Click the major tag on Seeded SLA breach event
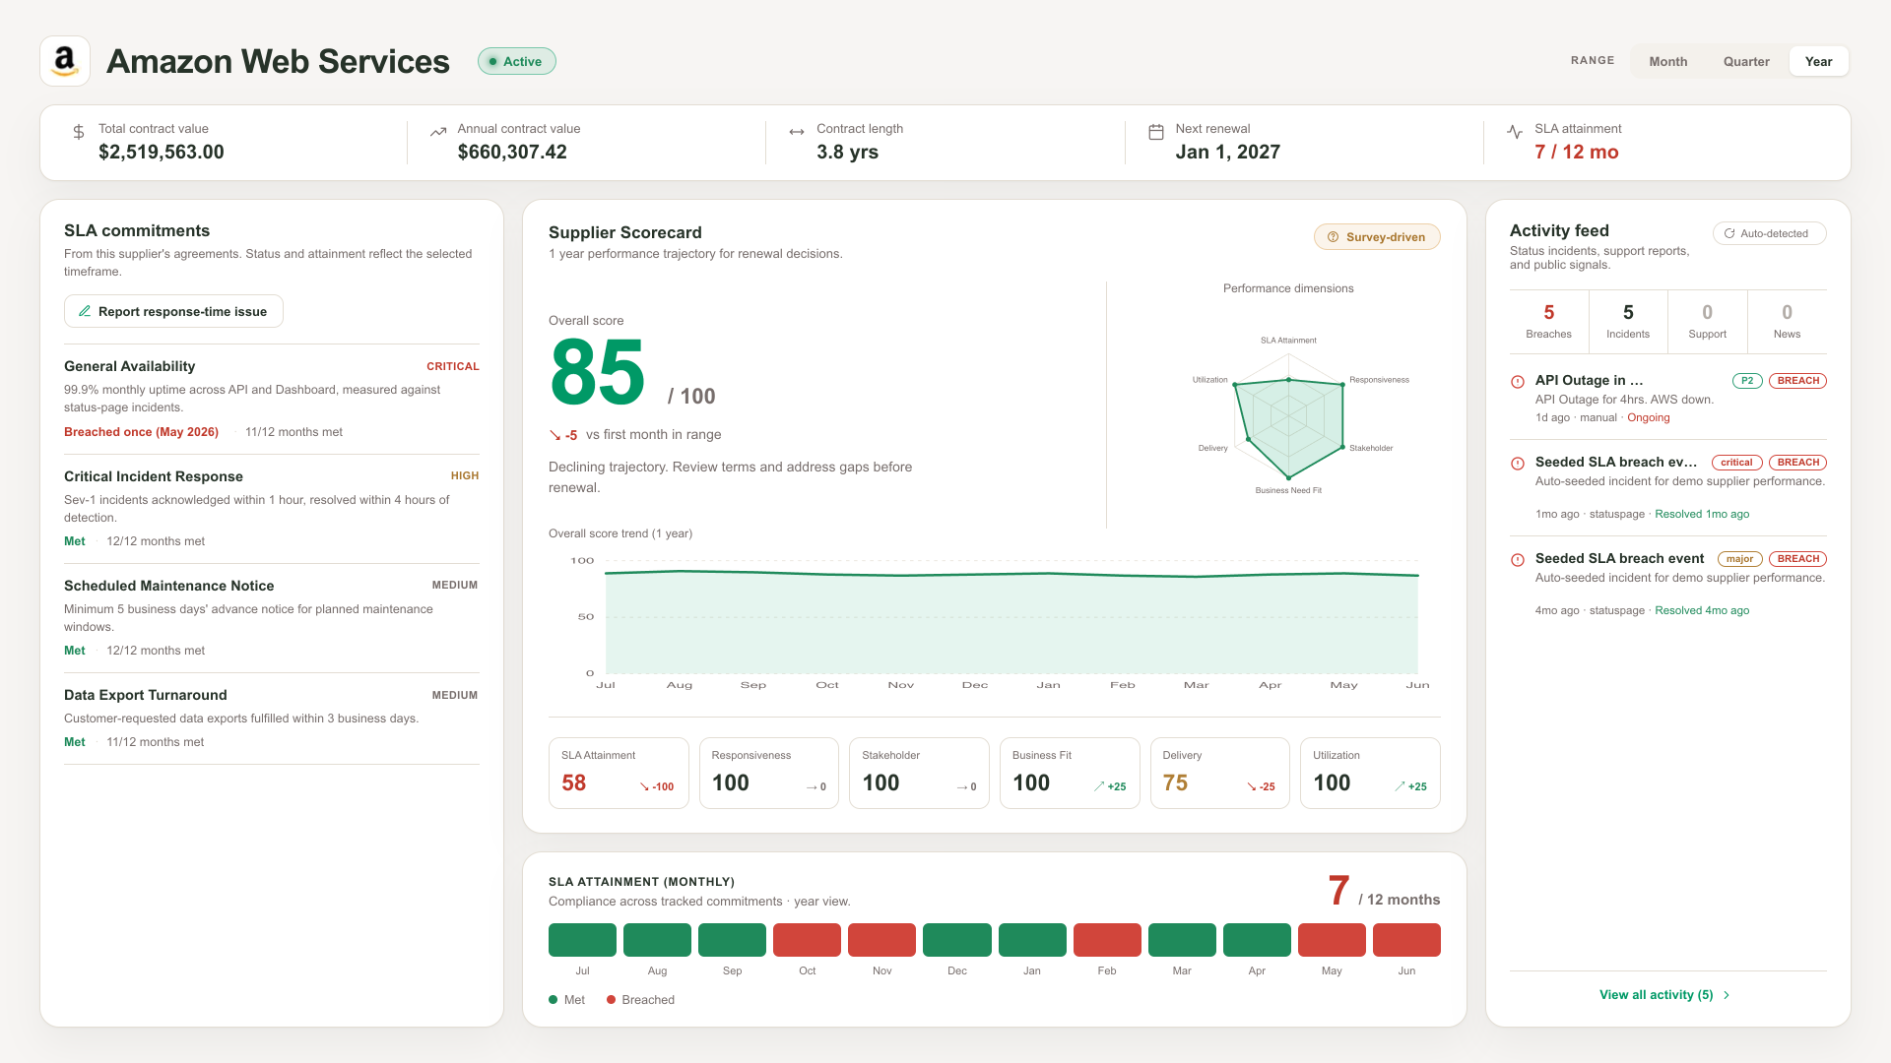 click(x=1739, y=559)
